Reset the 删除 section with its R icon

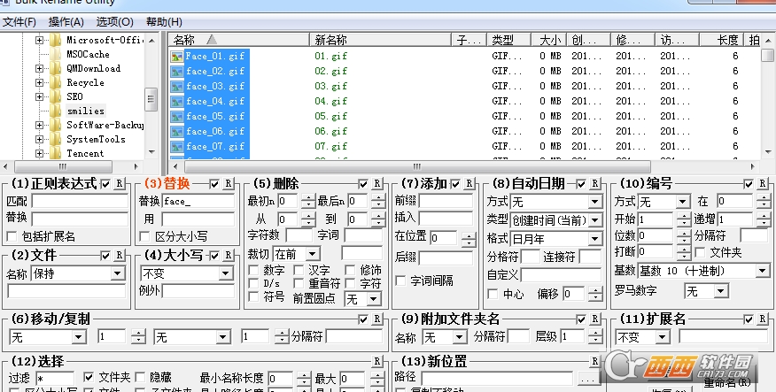coord(377,184)
